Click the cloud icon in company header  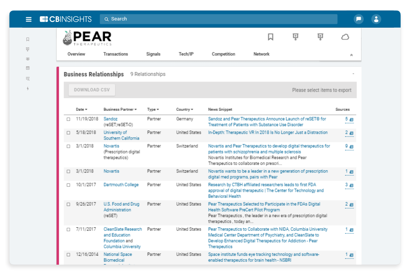point(345,37)
